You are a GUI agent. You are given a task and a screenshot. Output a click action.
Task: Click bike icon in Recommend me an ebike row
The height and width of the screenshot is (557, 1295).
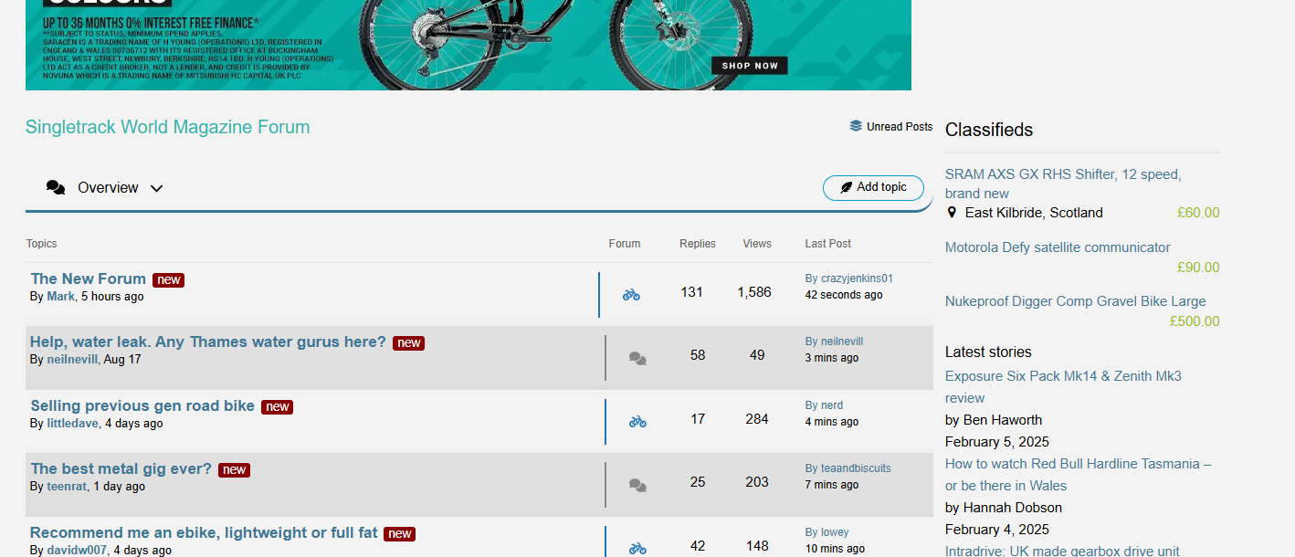tap(637, 548)
